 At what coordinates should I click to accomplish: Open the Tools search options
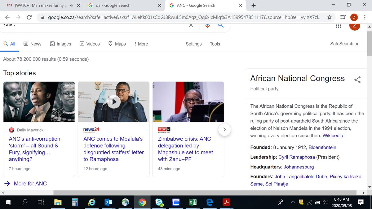click(x=215, y=44)
